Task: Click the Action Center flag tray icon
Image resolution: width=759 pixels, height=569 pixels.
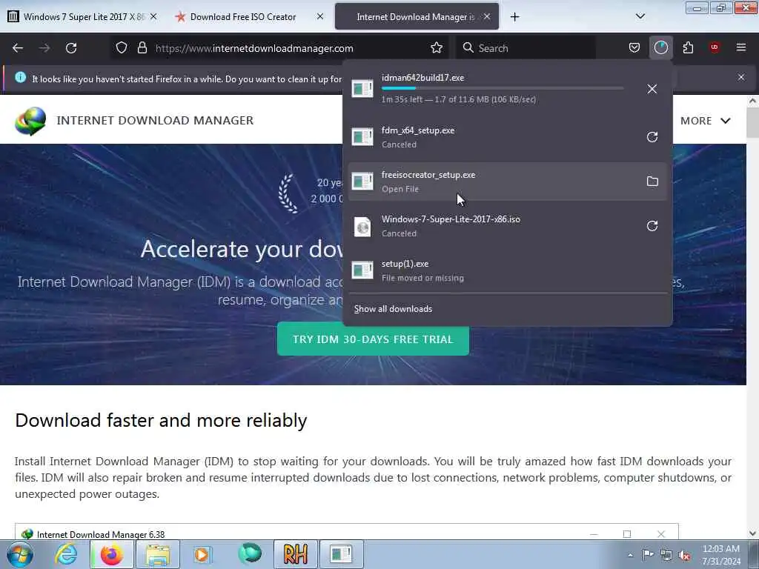Action: (648, 554)
